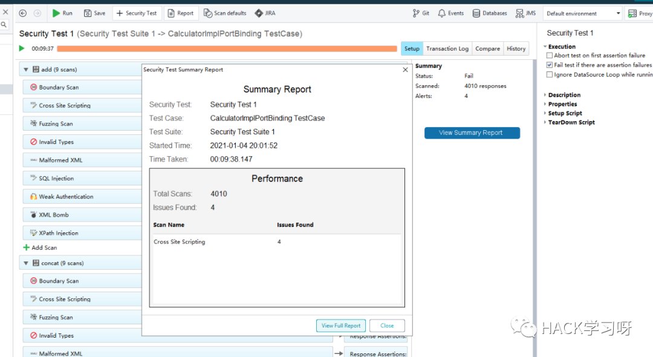Image resolution: width=653 pixels, height=357 pixels.
Task: Select Boundary Scan under add
Action: [x=82, y=87]
